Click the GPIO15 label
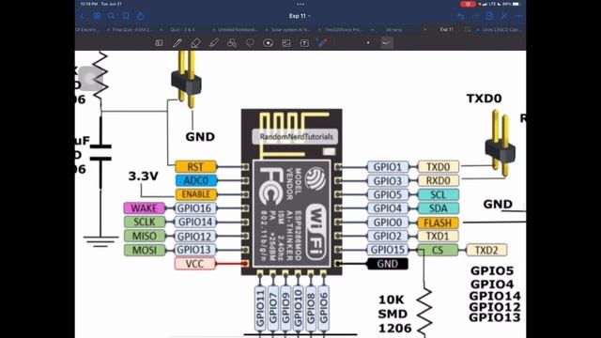 [388, 250]
